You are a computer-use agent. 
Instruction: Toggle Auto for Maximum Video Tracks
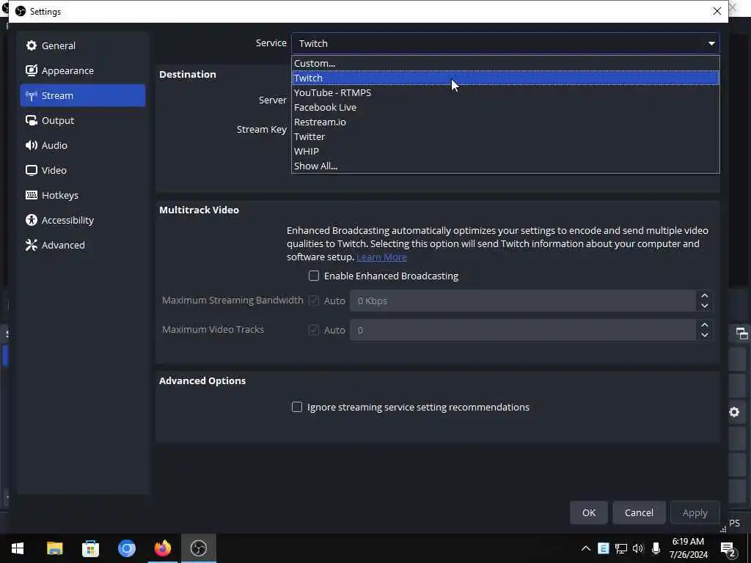pyautogui.click(x=314, y=330)
